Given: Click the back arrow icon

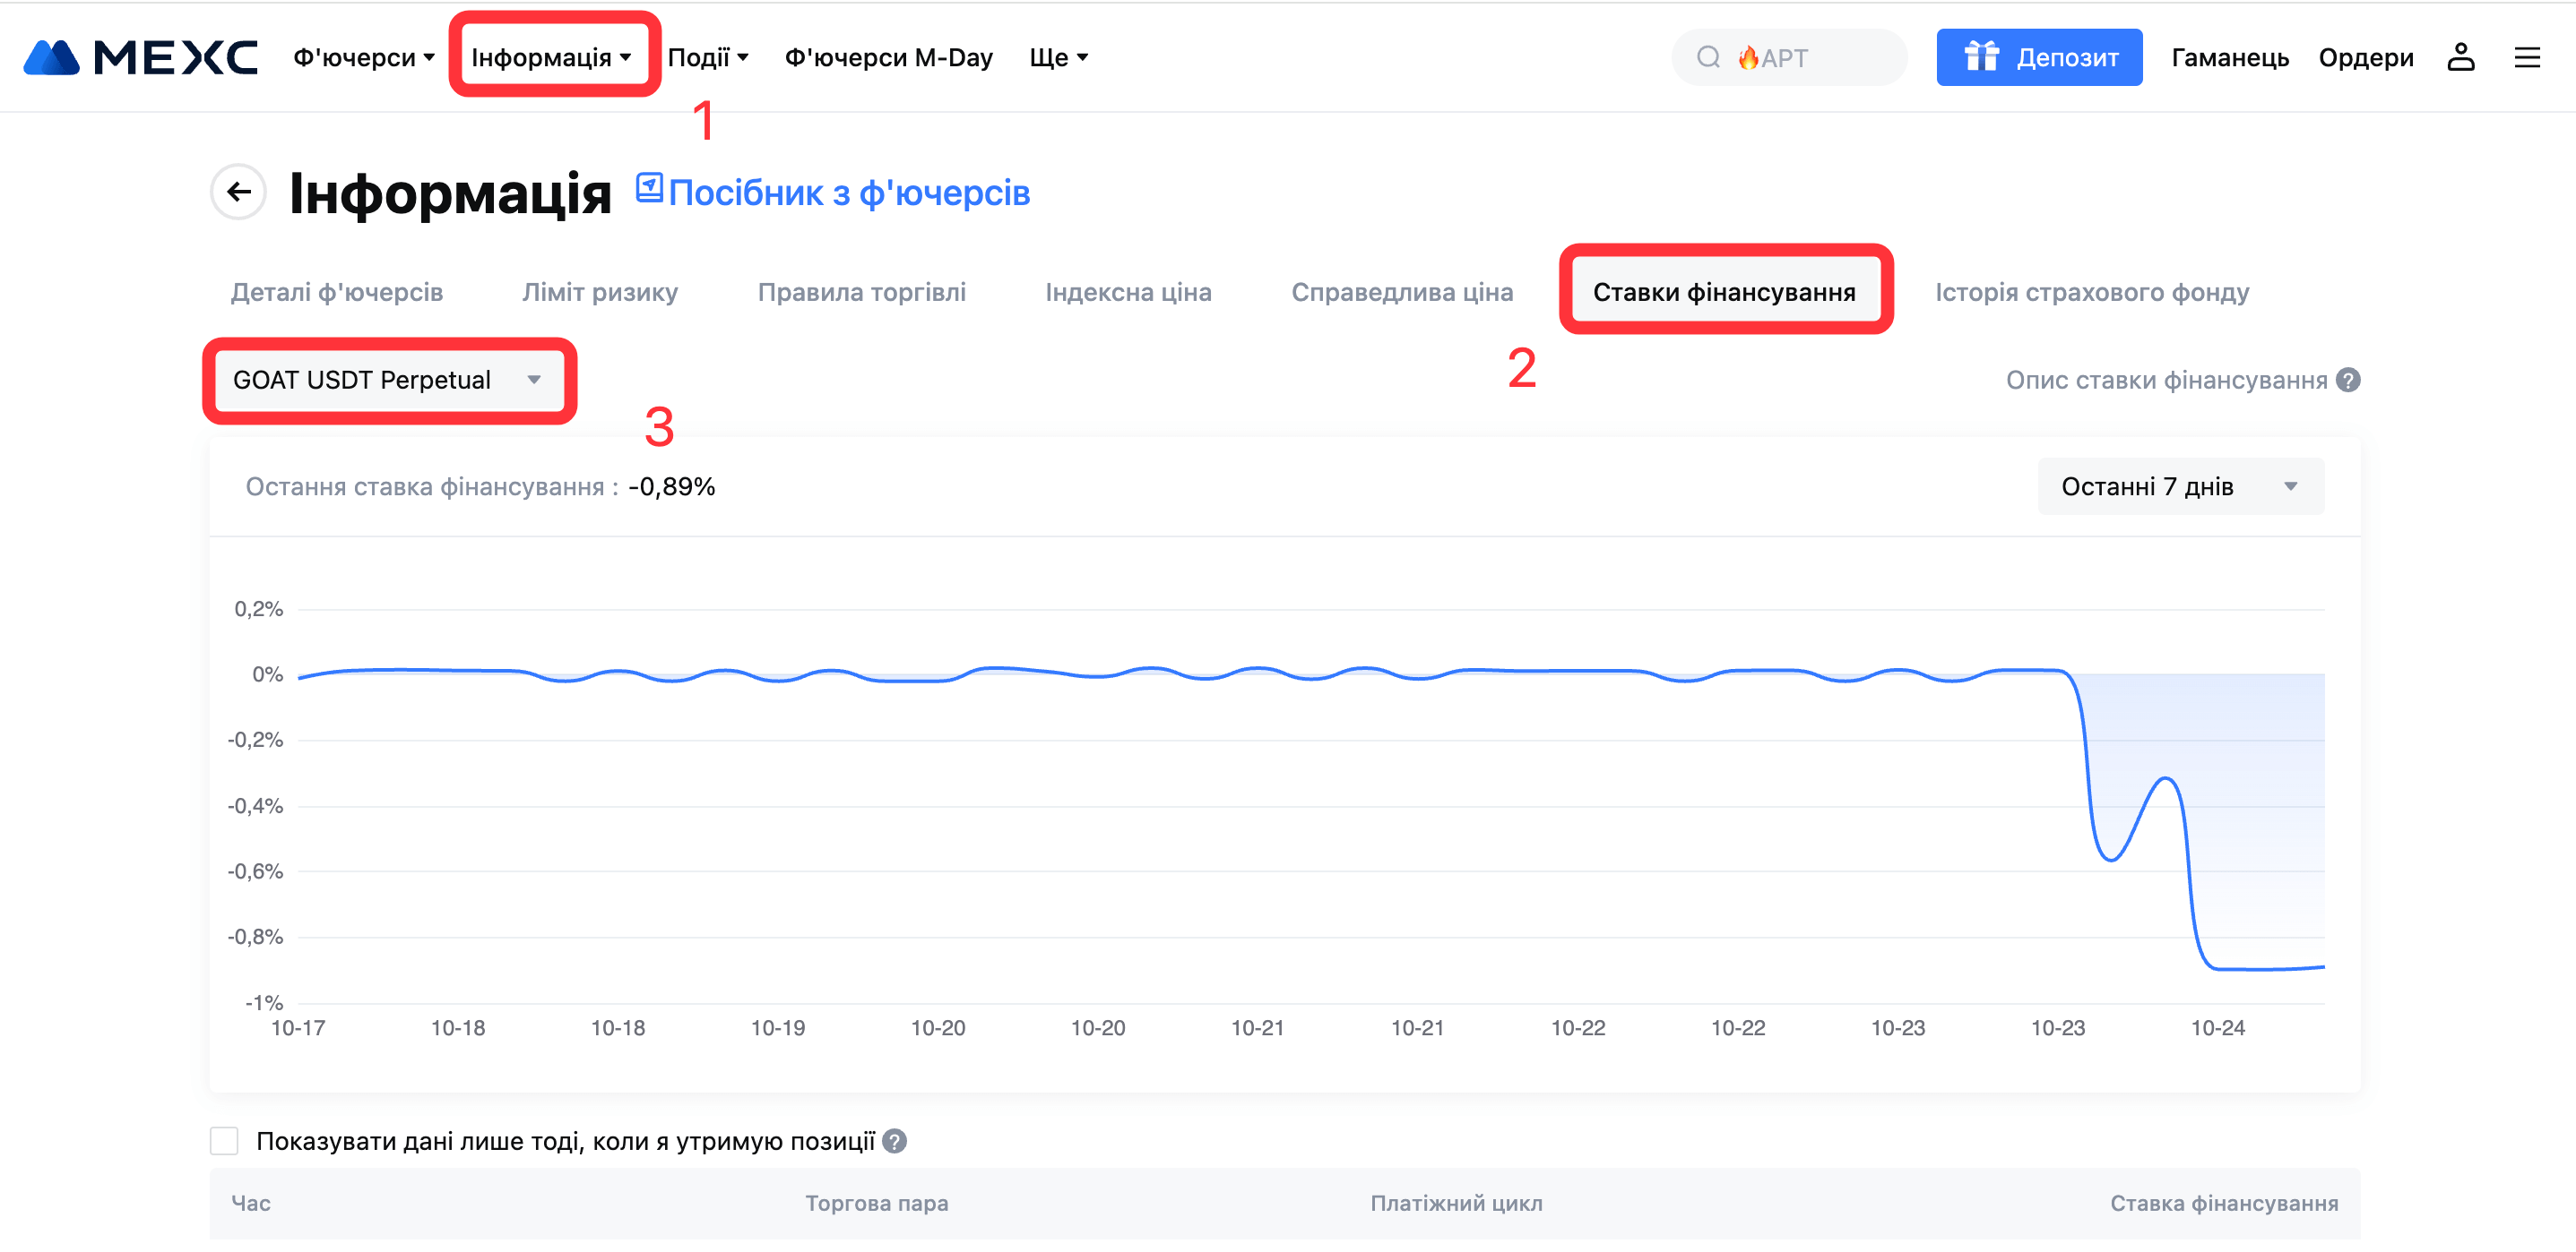Looking at the screenshot, I should click(238, 192).
